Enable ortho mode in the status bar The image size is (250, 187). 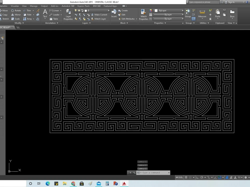[197, 177]
